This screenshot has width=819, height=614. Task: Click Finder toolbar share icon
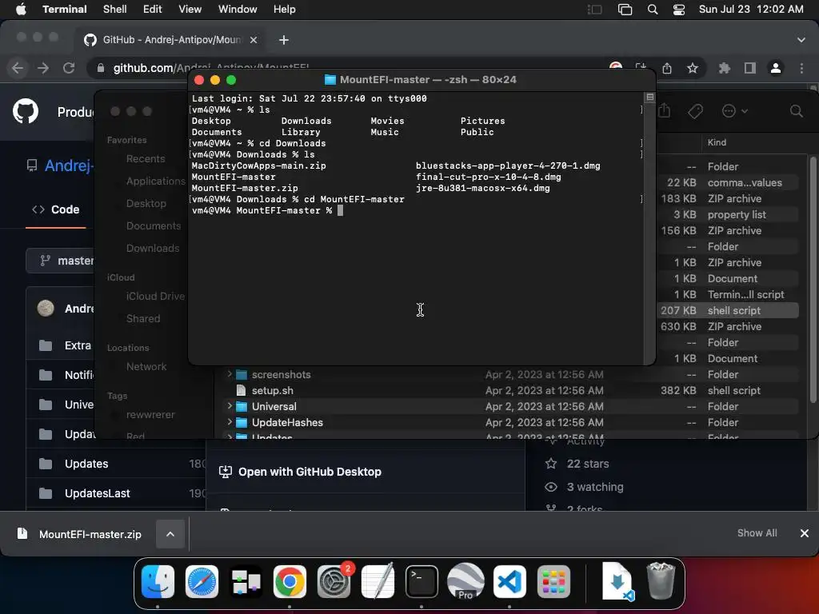pyautogui.click(x=665, y=110)
